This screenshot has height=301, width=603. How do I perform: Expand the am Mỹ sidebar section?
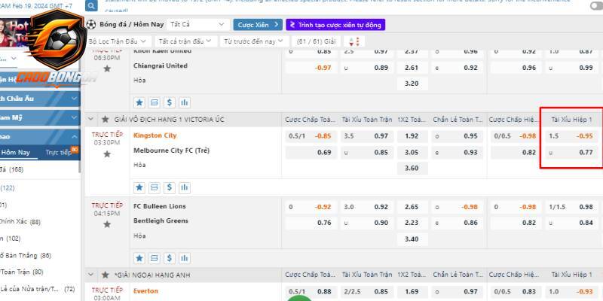tap(40, 117)
